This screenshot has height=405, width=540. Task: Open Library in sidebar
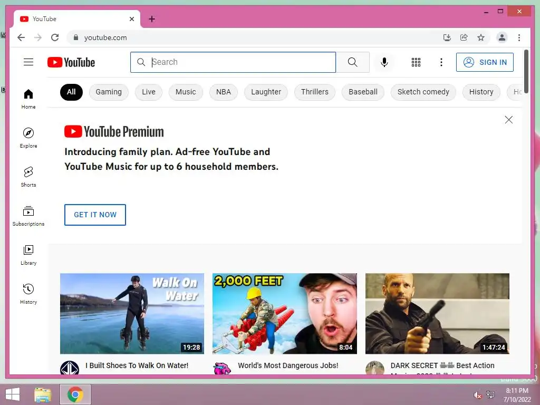coord(28,255)
